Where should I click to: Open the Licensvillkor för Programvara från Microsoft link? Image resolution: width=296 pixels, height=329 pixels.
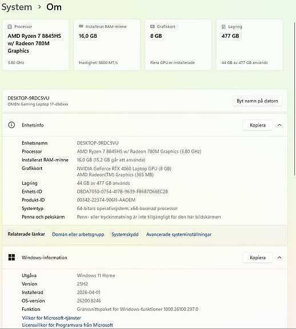click(67, 325)
